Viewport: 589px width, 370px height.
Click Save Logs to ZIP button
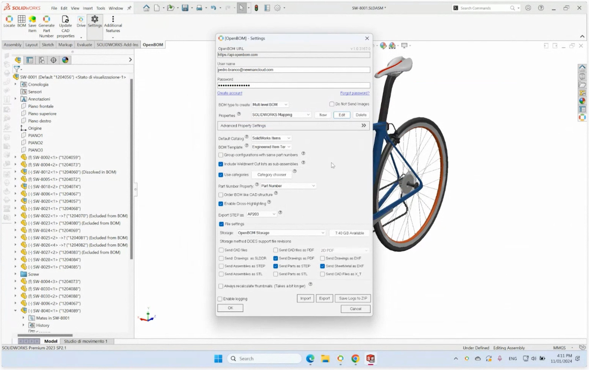pos(353,298)
